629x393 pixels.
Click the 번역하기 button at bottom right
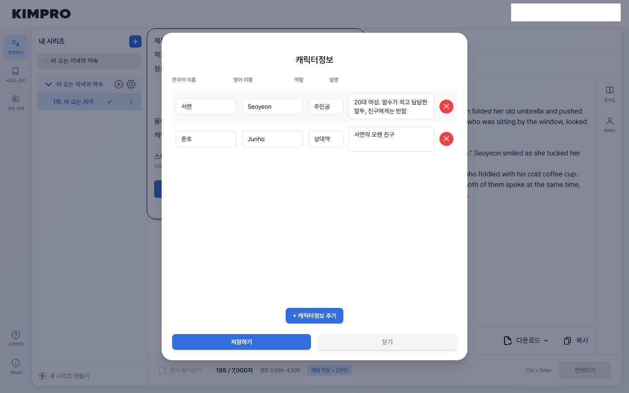click(x=585, y=370)
